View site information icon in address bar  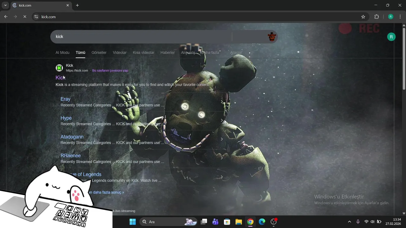36,17
